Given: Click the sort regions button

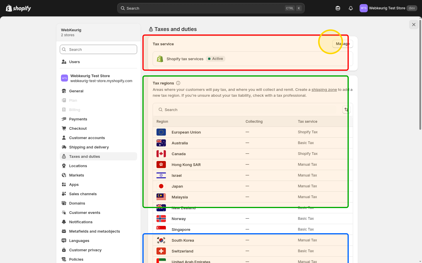Looking at the screenshot, I should tap(346, 110).
